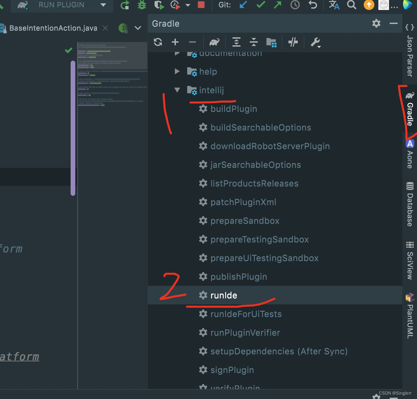Select the prepareUiTestingSandbox task
This screenshot has width=417, height=399.
coord(258,258)
